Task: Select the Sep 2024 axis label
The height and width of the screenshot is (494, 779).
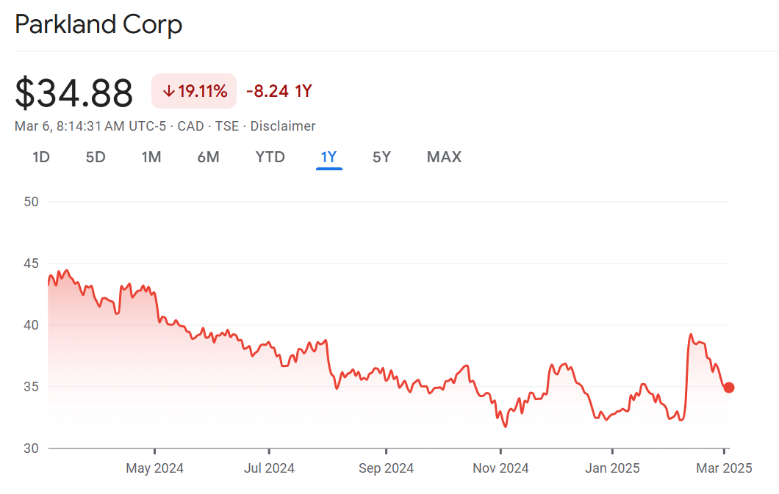Action: click(x=385, y=468)
